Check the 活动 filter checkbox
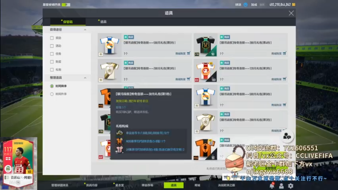 pos(52,46)
